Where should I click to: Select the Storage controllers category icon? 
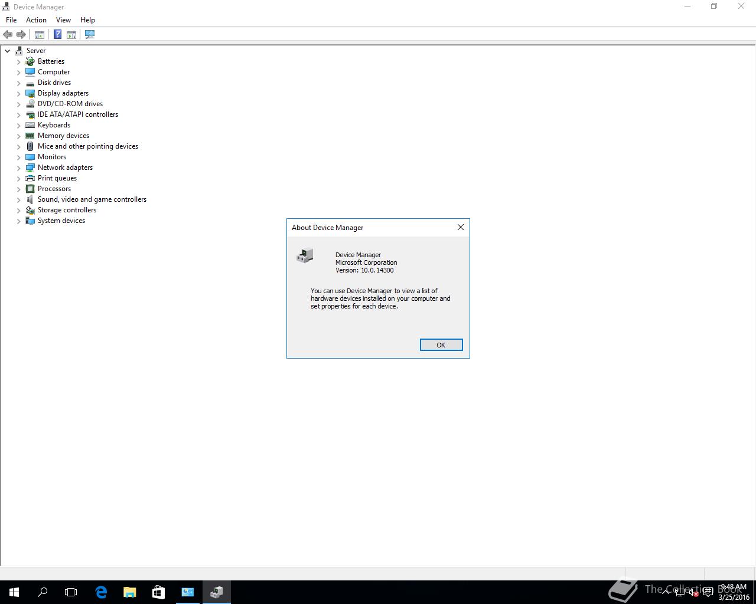point(30,210)
